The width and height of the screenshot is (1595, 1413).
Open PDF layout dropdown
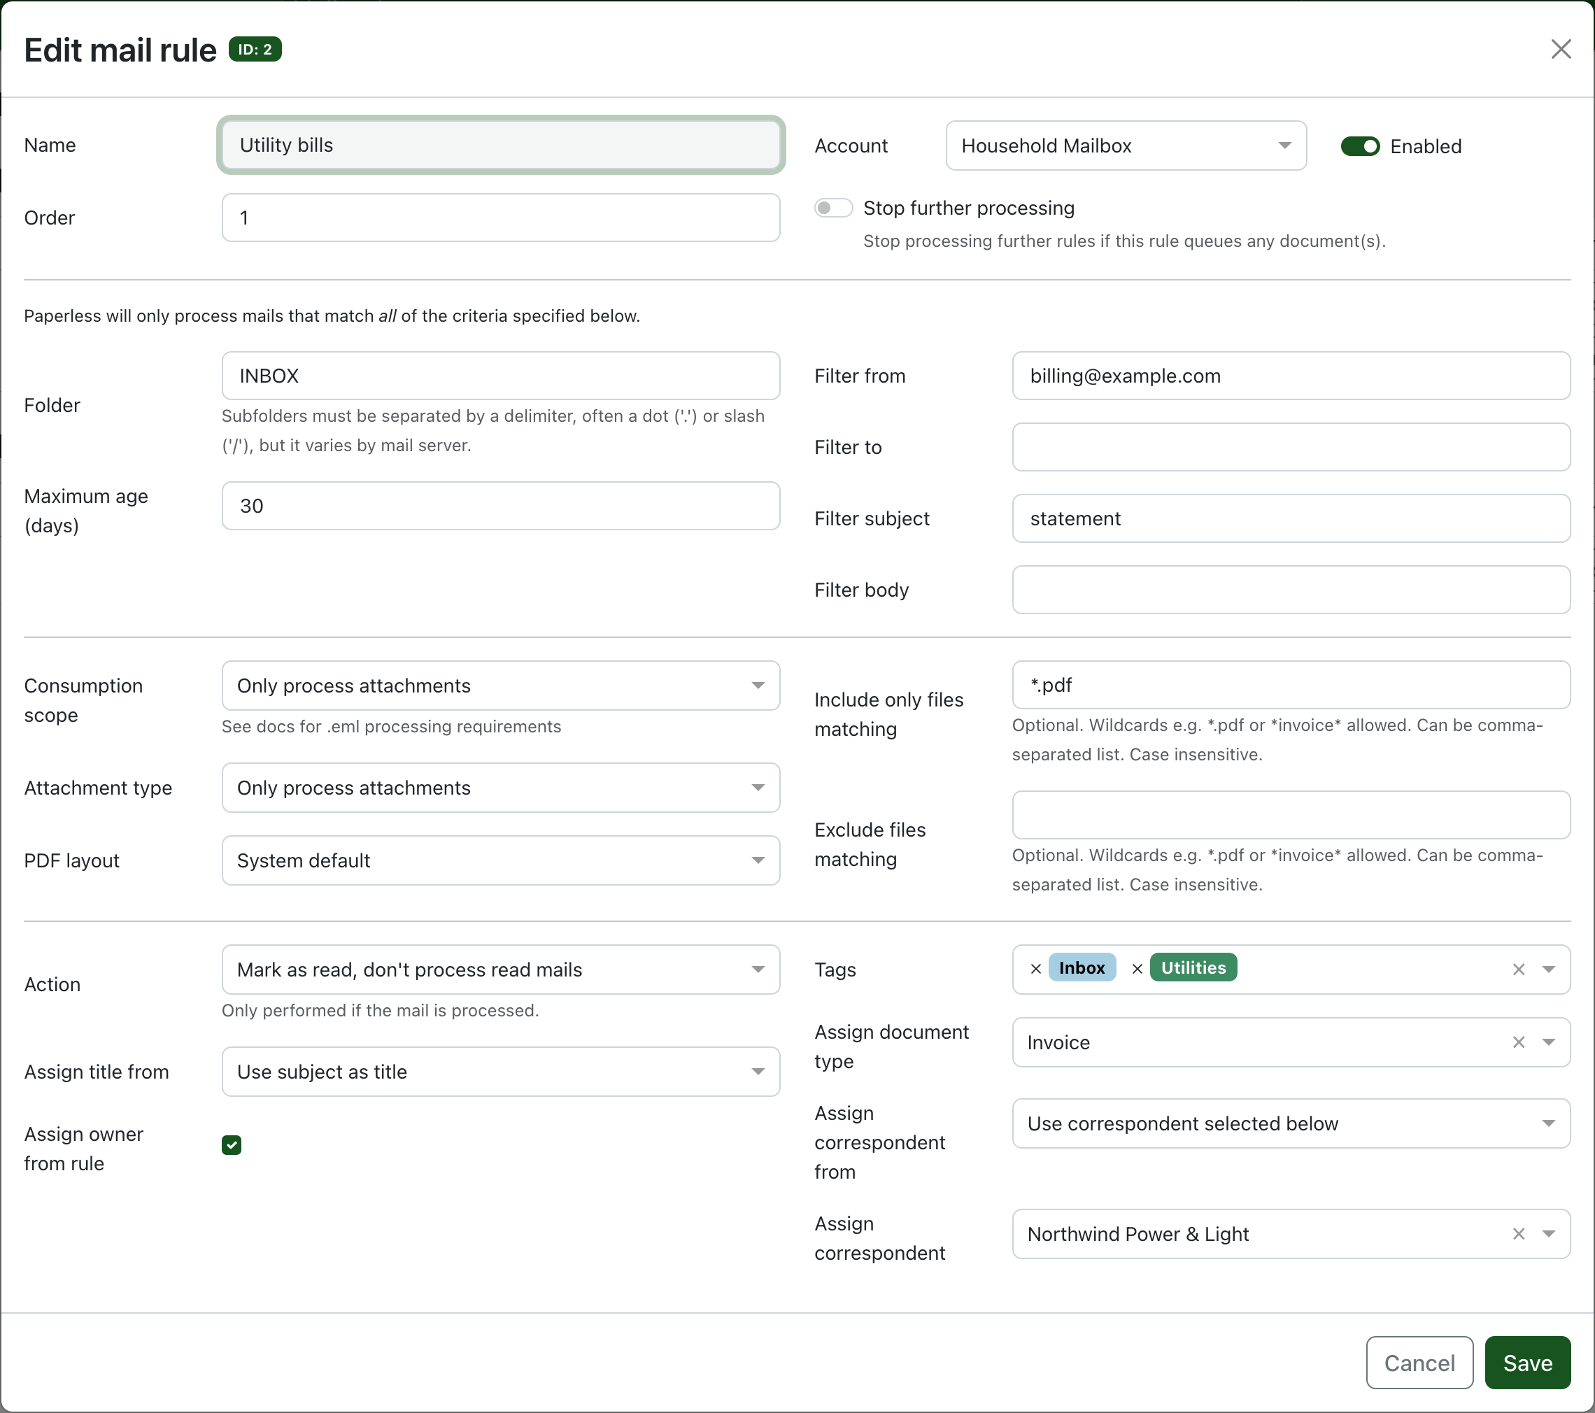[500, 860]
